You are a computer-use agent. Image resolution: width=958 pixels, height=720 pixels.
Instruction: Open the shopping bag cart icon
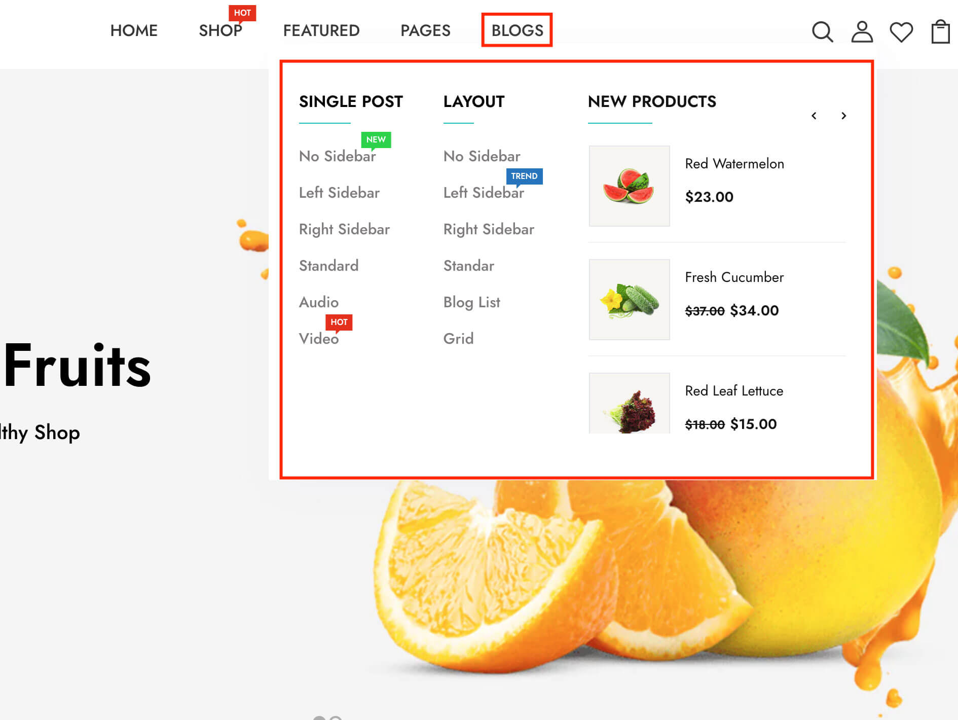coord(940,31)
